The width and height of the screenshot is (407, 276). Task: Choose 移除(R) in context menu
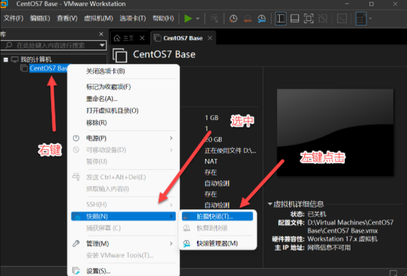tap(124, 123)
